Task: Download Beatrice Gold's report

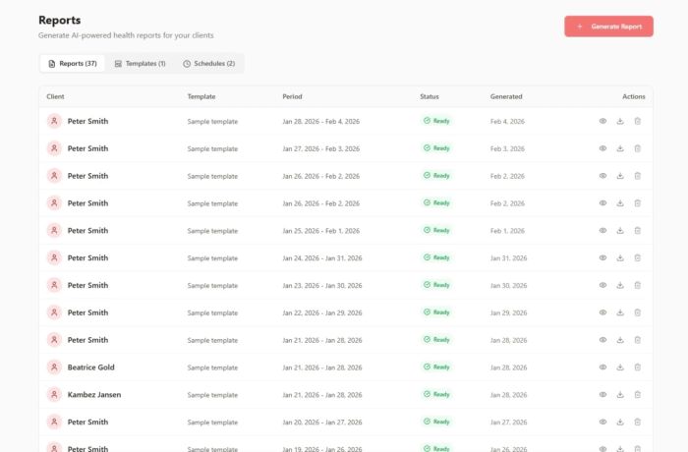Action: pyautogui.click(x=620, y=367)
